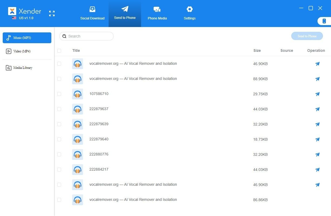The width and height of the screenshot is (331, 216).
Task: Click headphone thumbnail of the 86.86KB track
Action: coord(78,200)
